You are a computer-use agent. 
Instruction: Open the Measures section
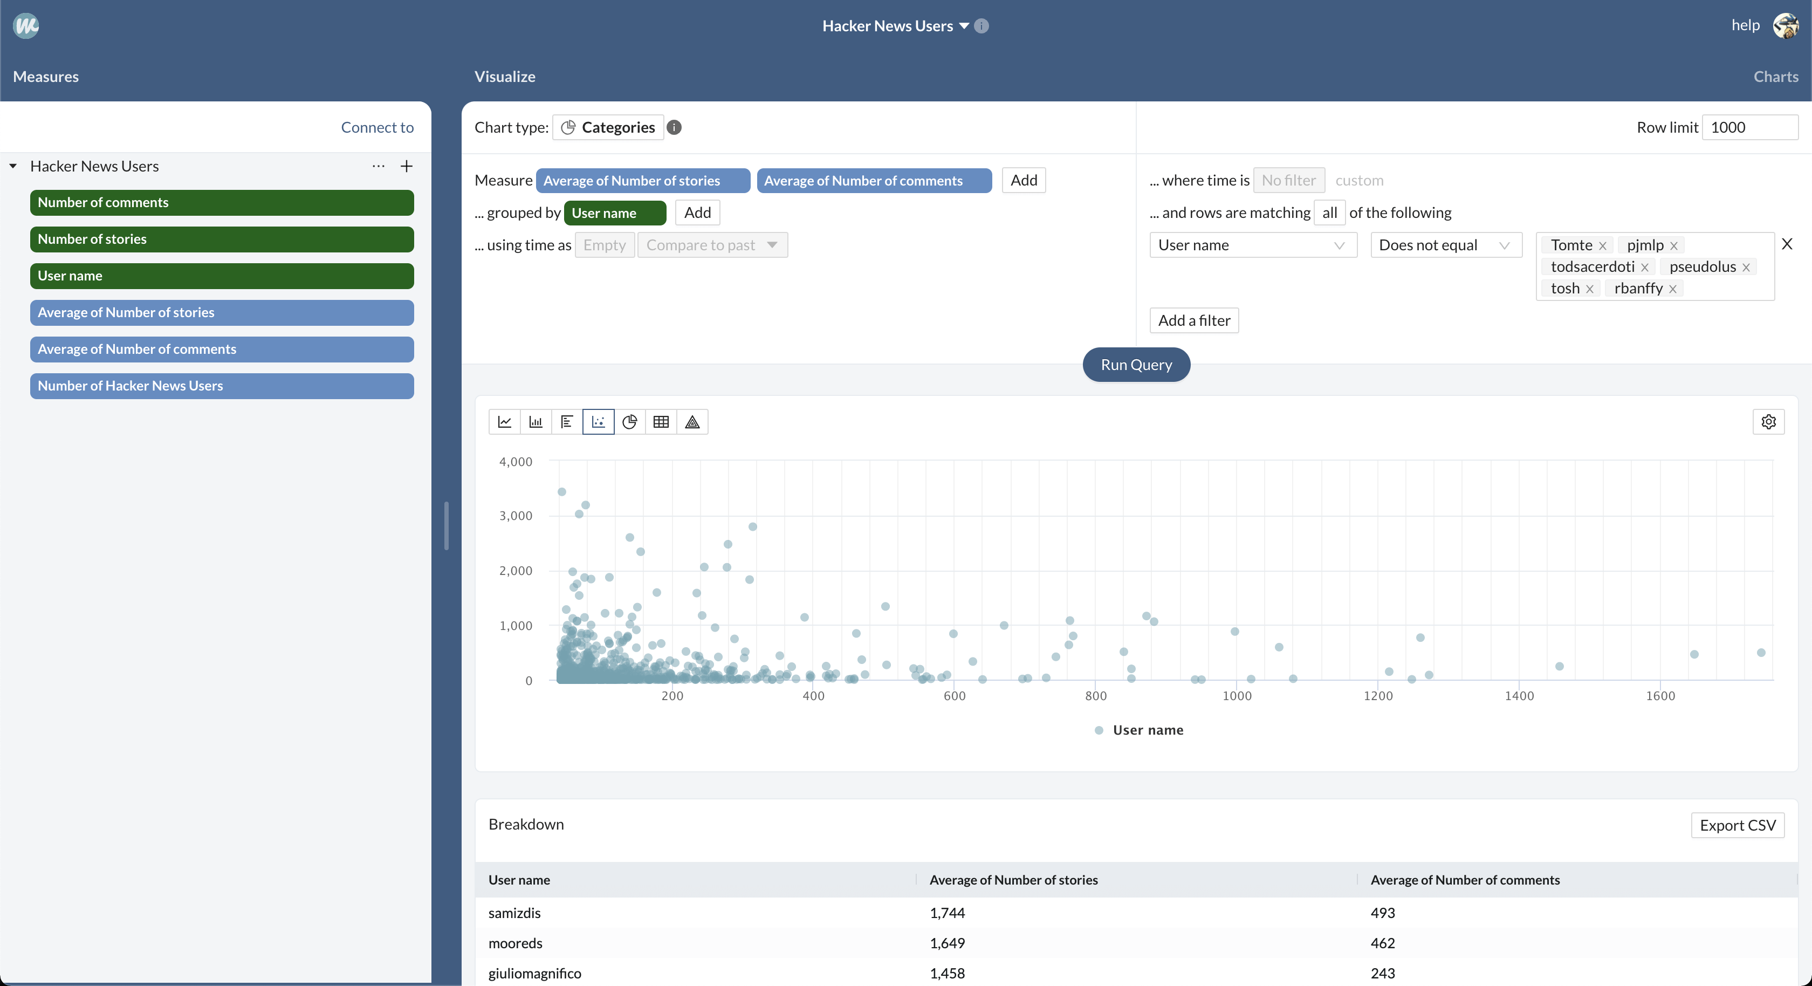46,77
